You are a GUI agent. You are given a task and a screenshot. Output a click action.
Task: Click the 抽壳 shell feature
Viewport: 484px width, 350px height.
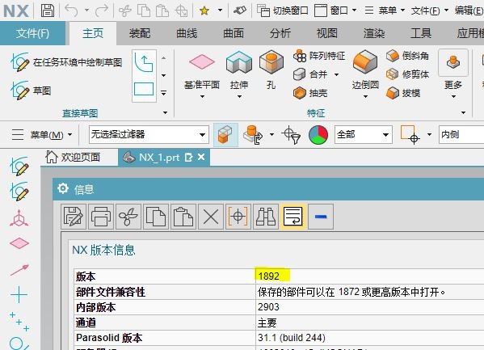310,93
